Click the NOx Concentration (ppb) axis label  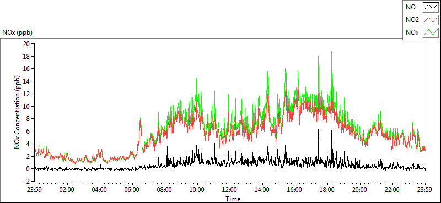pos(17,112)
